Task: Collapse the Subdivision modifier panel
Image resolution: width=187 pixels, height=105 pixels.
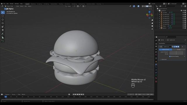Action: click(x=160, y=47)
